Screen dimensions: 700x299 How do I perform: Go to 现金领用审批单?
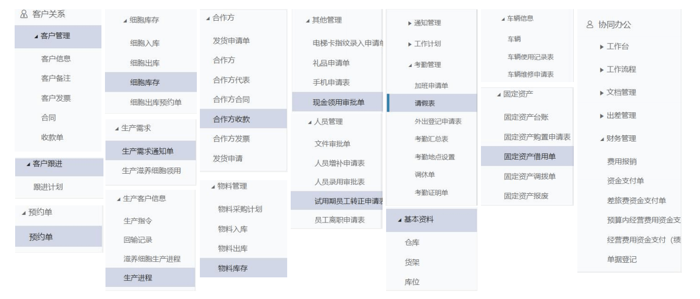(339, 102)
